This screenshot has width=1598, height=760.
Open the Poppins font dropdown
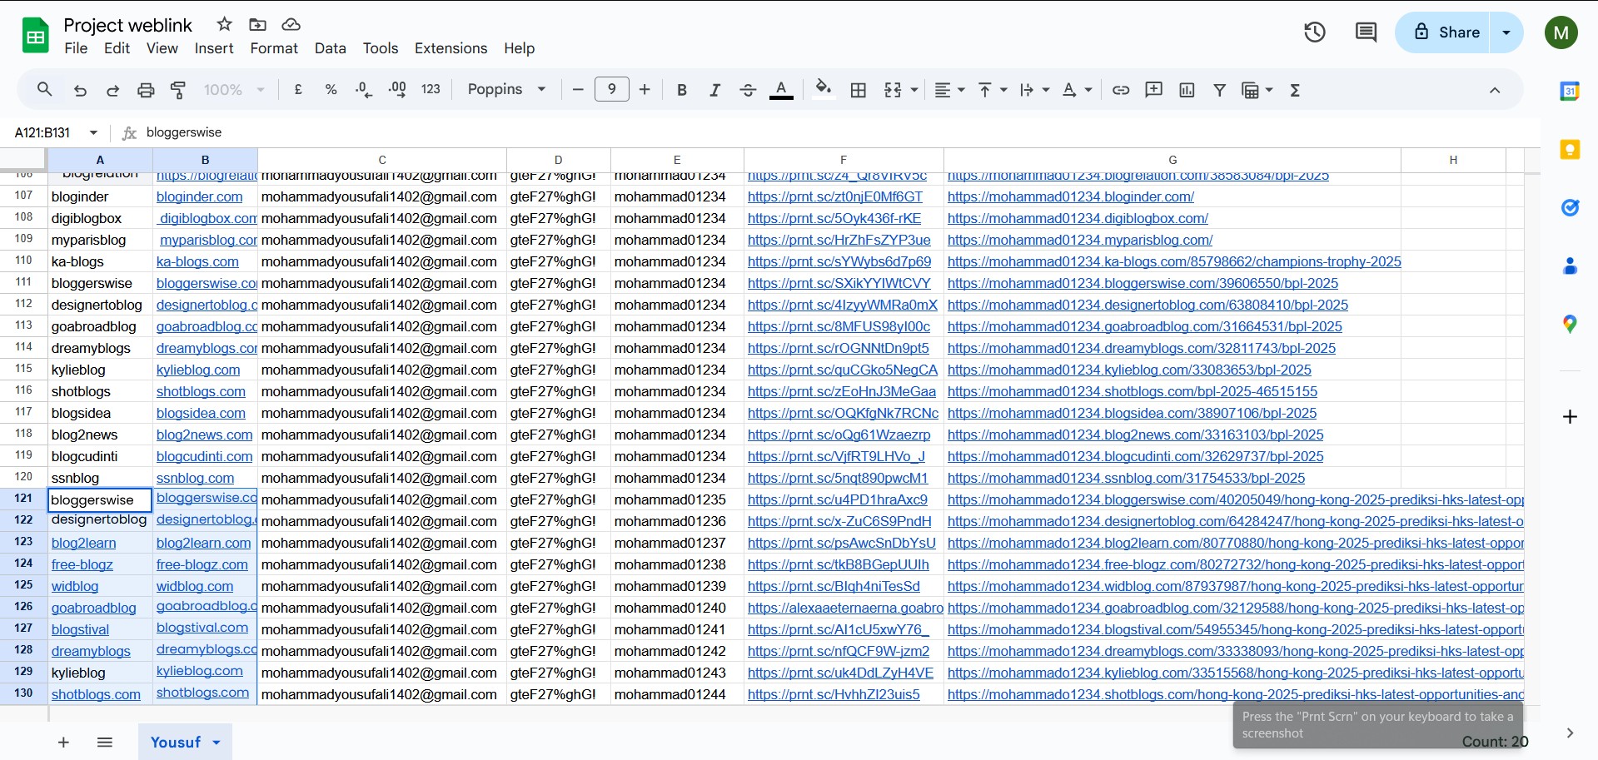click(506, 89)
